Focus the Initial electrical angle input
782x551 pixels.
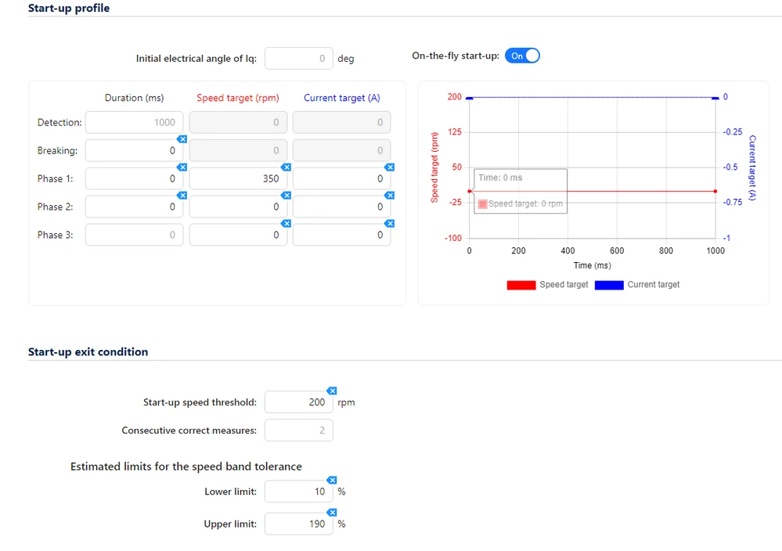pos(299,59)
